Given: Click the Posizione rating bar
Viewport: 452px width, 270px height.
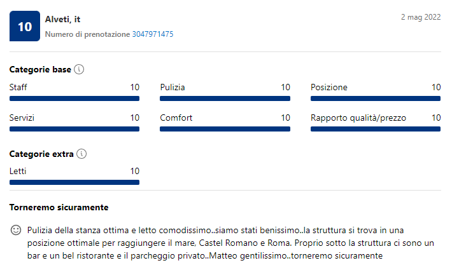Looking at the screenshot, I should 376,98.
